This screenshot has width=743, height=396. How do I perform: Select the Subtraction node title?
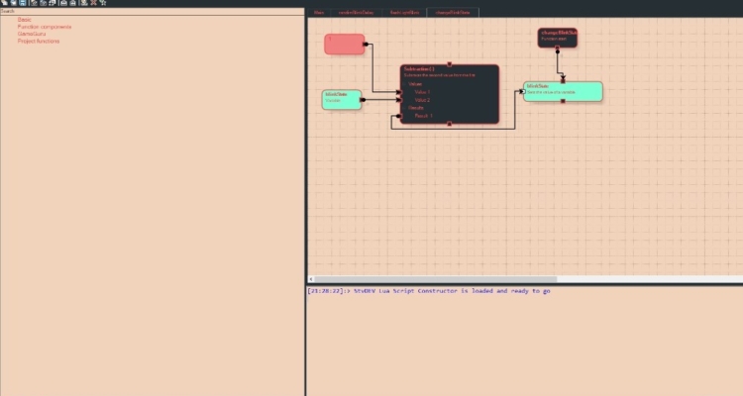click(419, 69)
